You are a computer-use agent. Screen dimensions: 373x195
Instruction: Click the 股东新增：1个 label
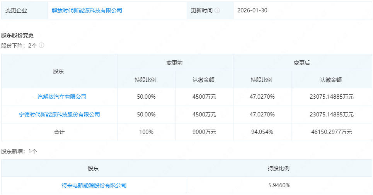pyautogui.click(x=19, y=151)
